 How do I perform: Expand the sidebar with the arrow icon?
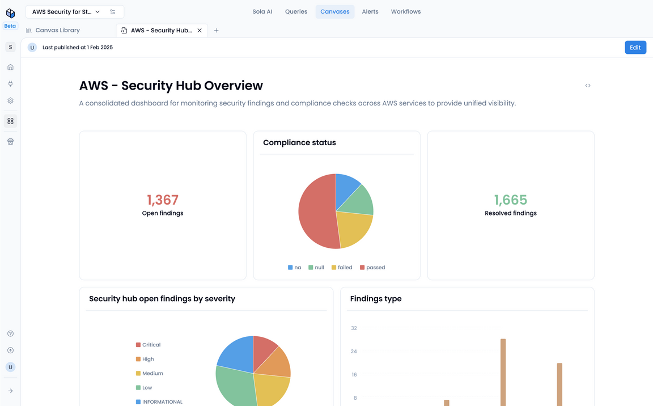(10, 391)
